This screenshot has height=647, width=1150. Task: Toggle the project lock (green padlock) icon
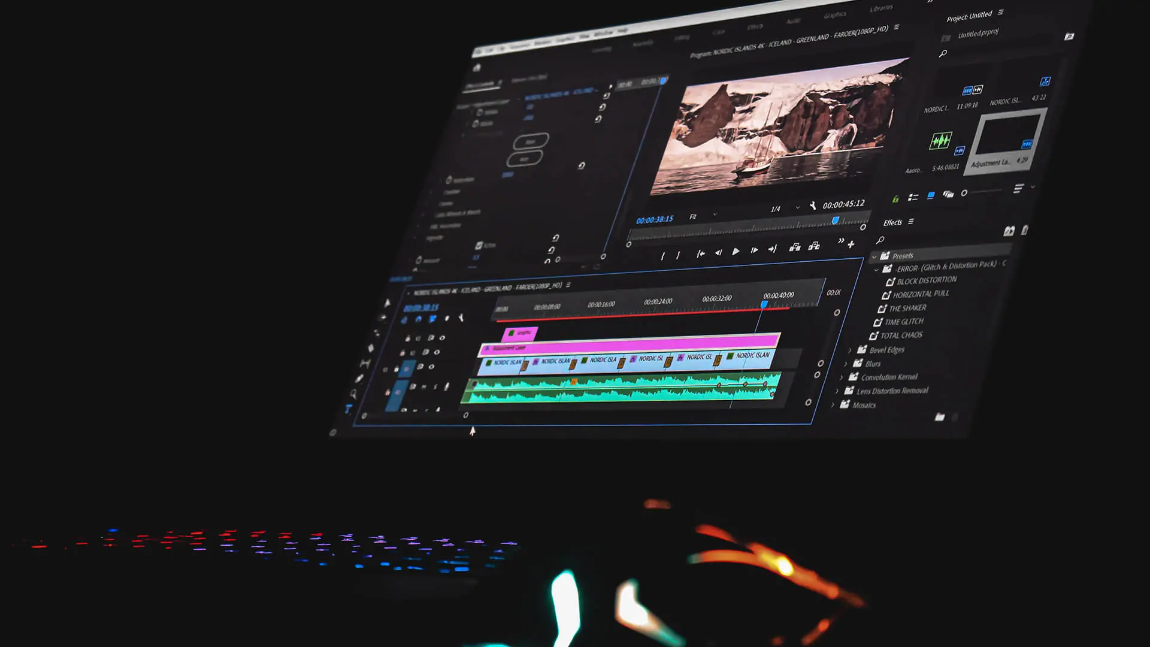[895, 199]
